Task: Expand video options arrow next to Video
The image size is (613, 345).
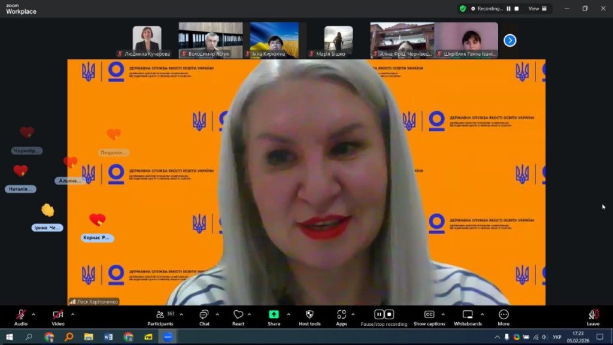Action: click(x=72, y=314)
